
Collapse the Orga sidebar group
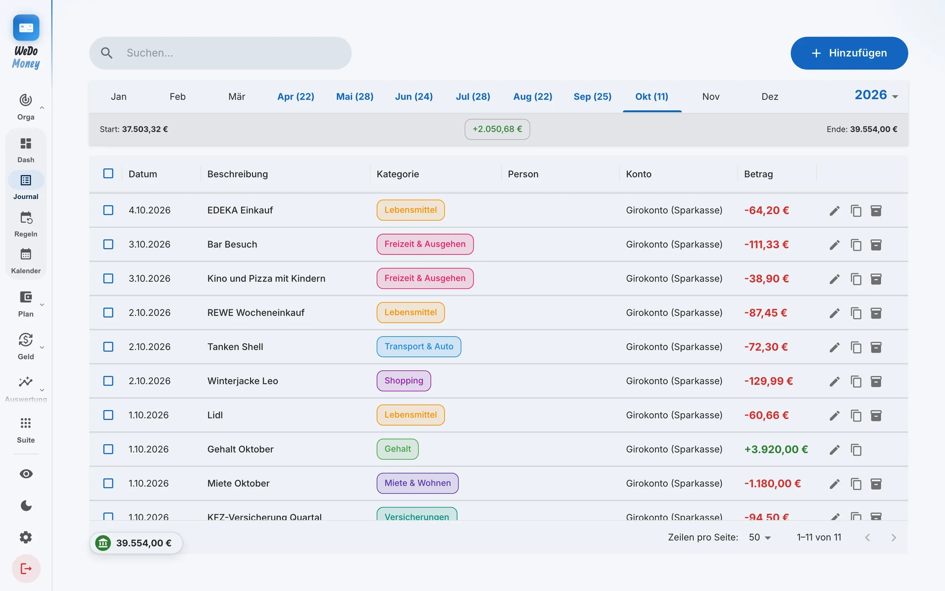tap(42, 108)
